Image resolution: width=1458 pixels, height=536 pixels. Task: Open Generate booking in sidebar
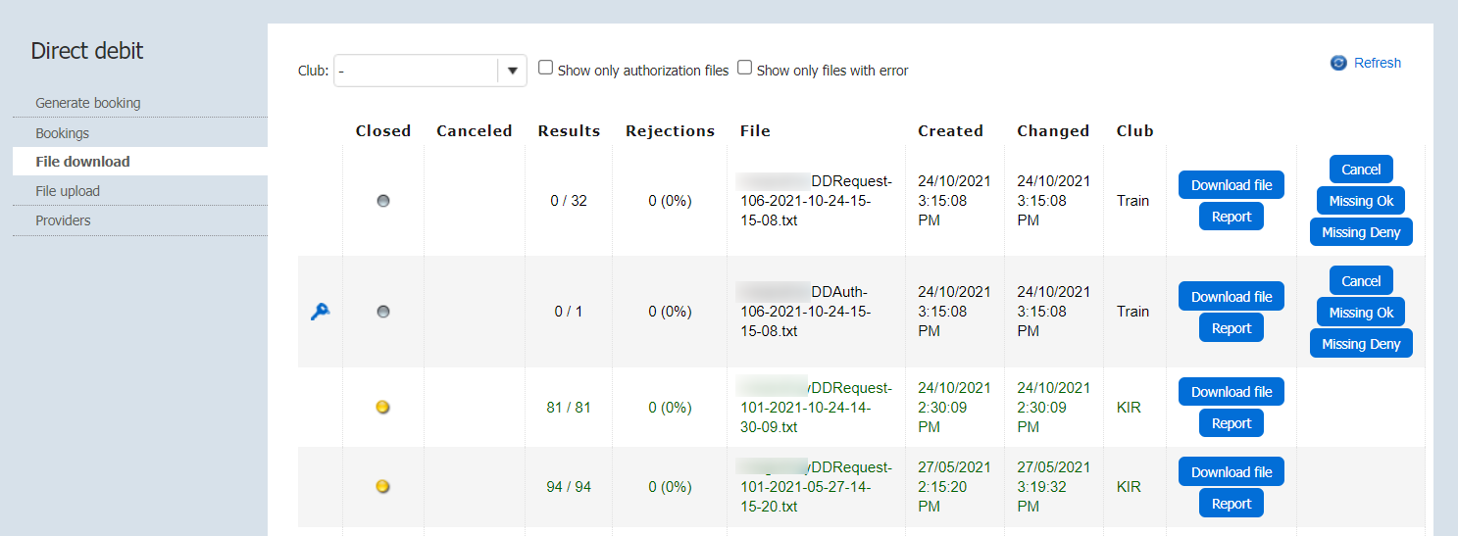88,103
